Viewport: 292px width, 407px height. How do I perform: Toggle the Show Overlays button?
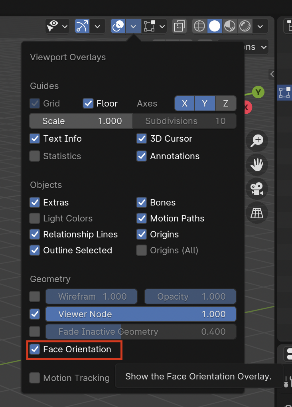pos(118,27)
